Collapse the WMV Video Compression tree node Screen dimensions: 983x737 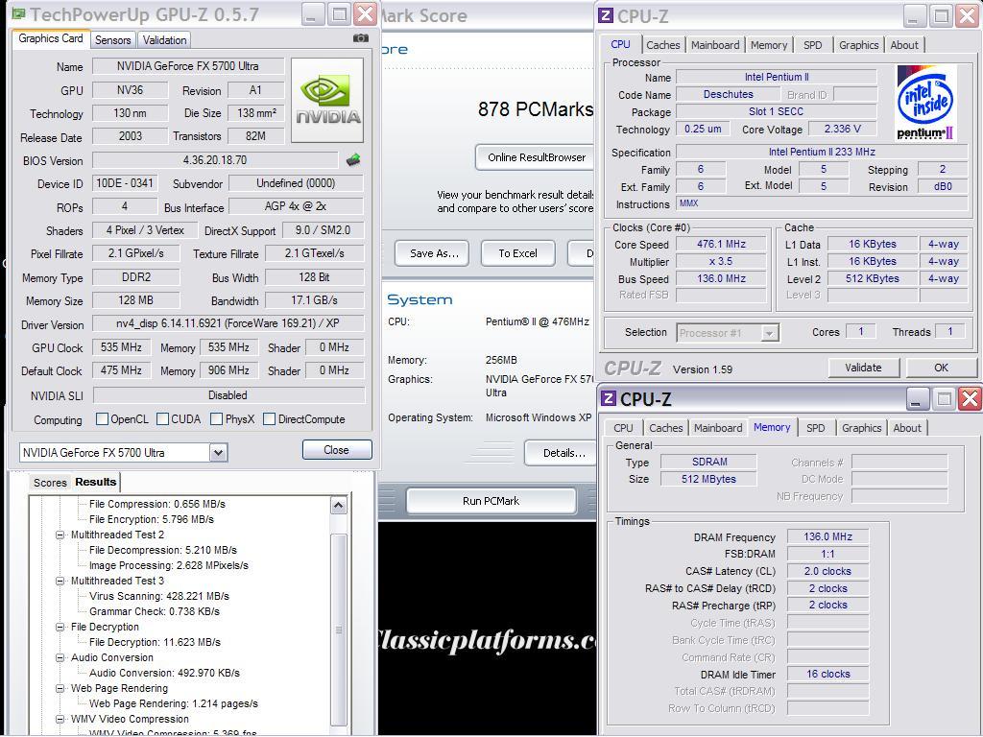click(x=60, y=719)
